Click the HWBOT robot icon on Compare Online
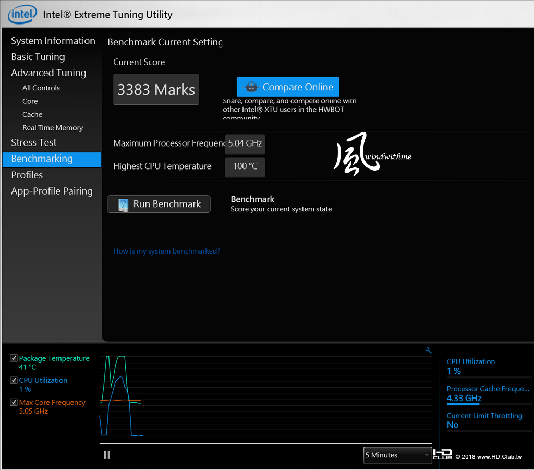This screenshot has width=534, height=470. tap(251, 87)
